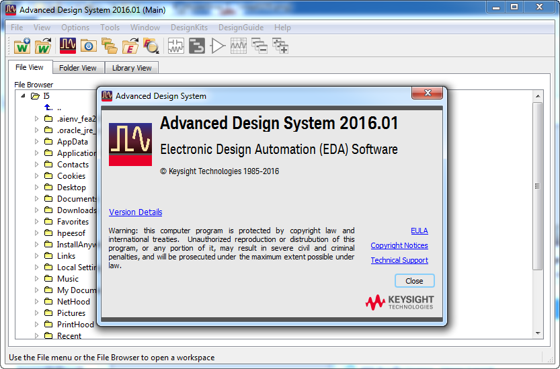The image size is (560, 369).
Task: Open the Options menu
Action: [75, 28]
